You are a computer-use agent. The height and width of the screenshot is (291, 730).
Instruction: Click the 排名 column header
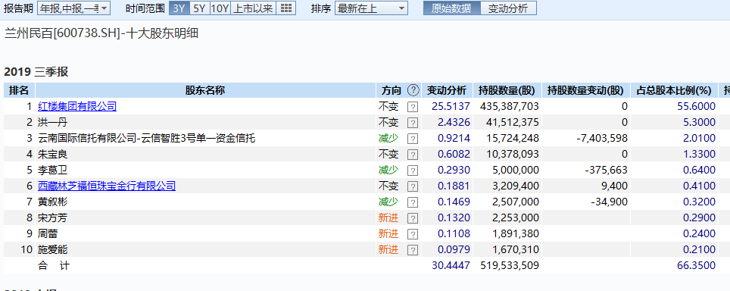[19, 90]
